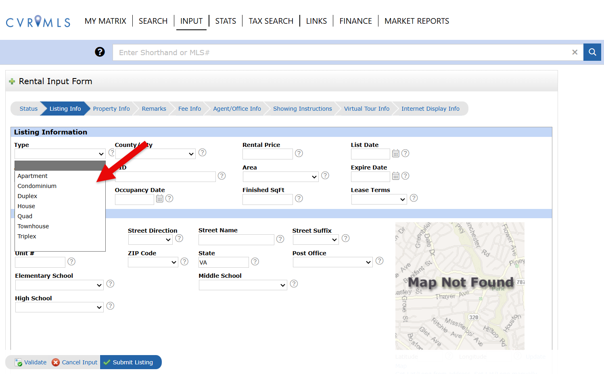604x374 pixels.
Task: Open the MY MATRIX menu
Action: coord(105,21)
